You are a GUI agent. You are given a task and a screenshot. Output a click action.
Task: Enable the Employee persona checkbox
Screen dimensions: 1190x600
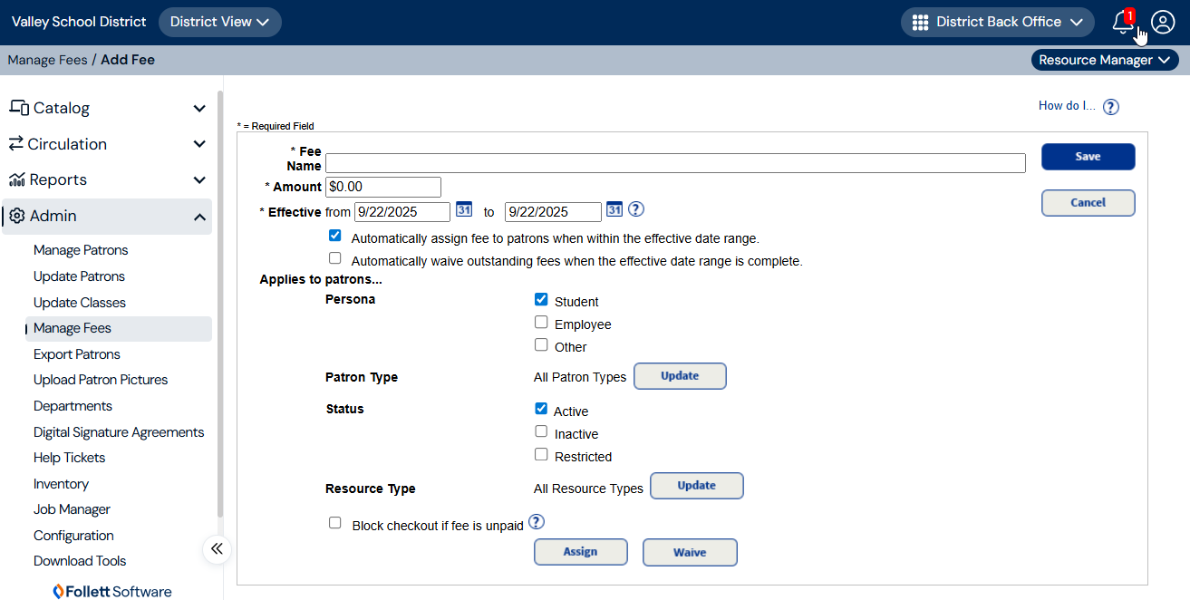click(x=541, y=323)
